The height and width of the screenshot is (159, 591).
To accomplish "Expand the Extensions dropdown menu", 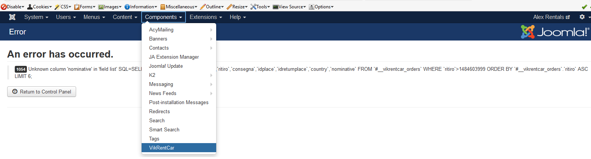I will [206, 17].
